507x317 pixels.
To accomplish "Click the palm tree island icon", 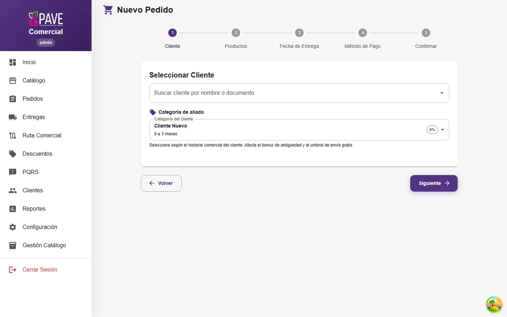I will tap(494, 304).
